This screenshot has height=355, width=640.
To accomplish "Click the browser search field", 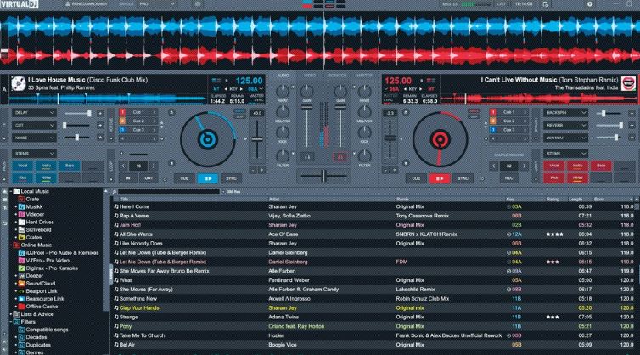I will 169,192.
